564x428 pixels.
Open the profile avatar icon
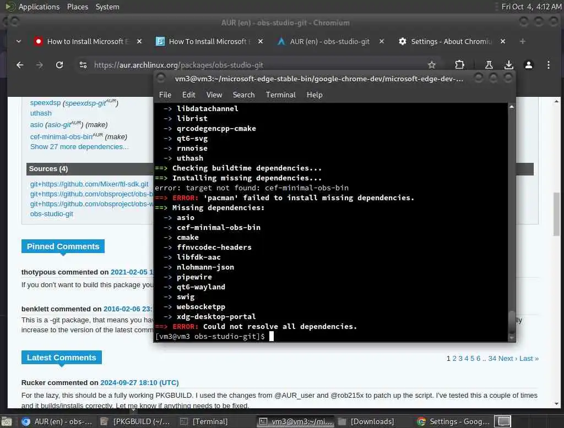click(x=528, y=65)
